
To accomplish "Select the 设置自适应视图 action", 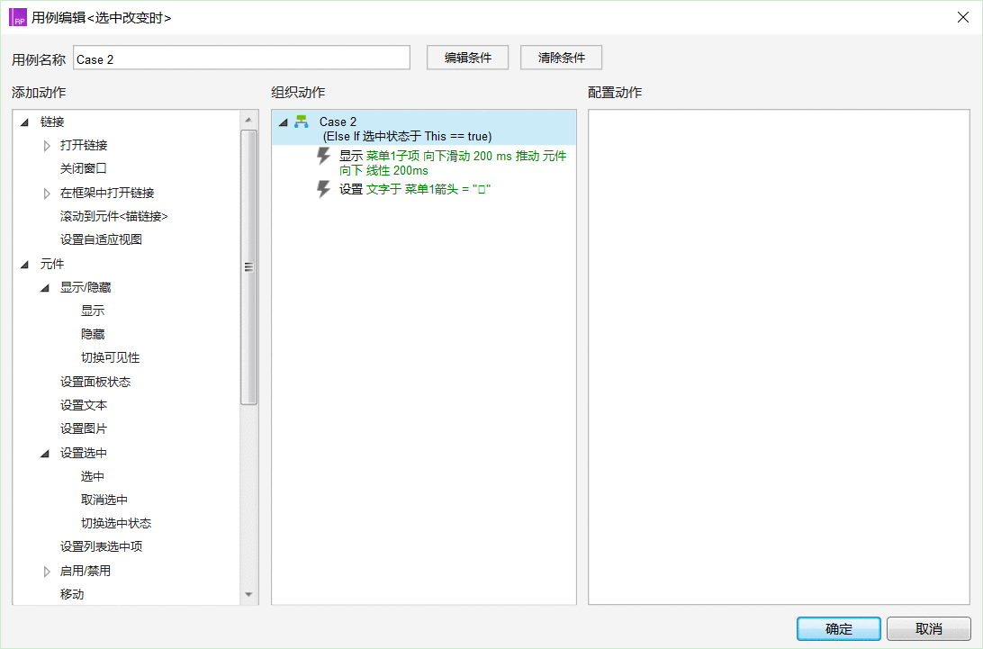I will [x=101, y=239].
